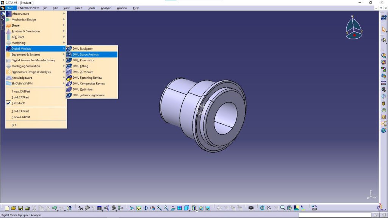Click the Normal View icon

pyautogui.click(x=173, y=208)
